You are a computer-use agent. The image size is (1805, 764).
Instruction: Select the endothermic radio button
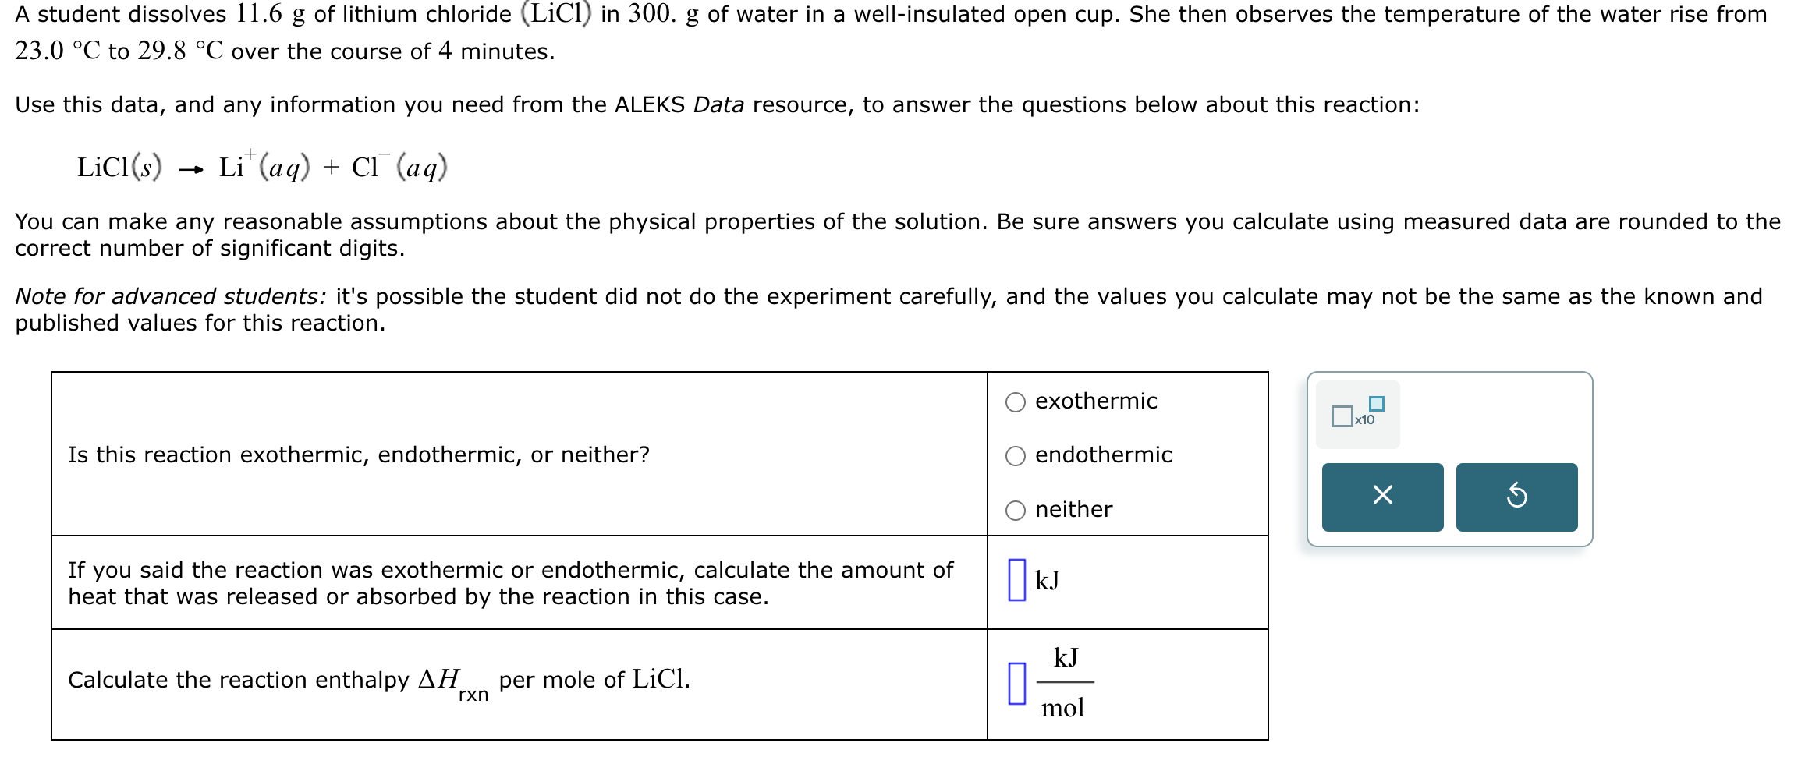point(1015,455)
